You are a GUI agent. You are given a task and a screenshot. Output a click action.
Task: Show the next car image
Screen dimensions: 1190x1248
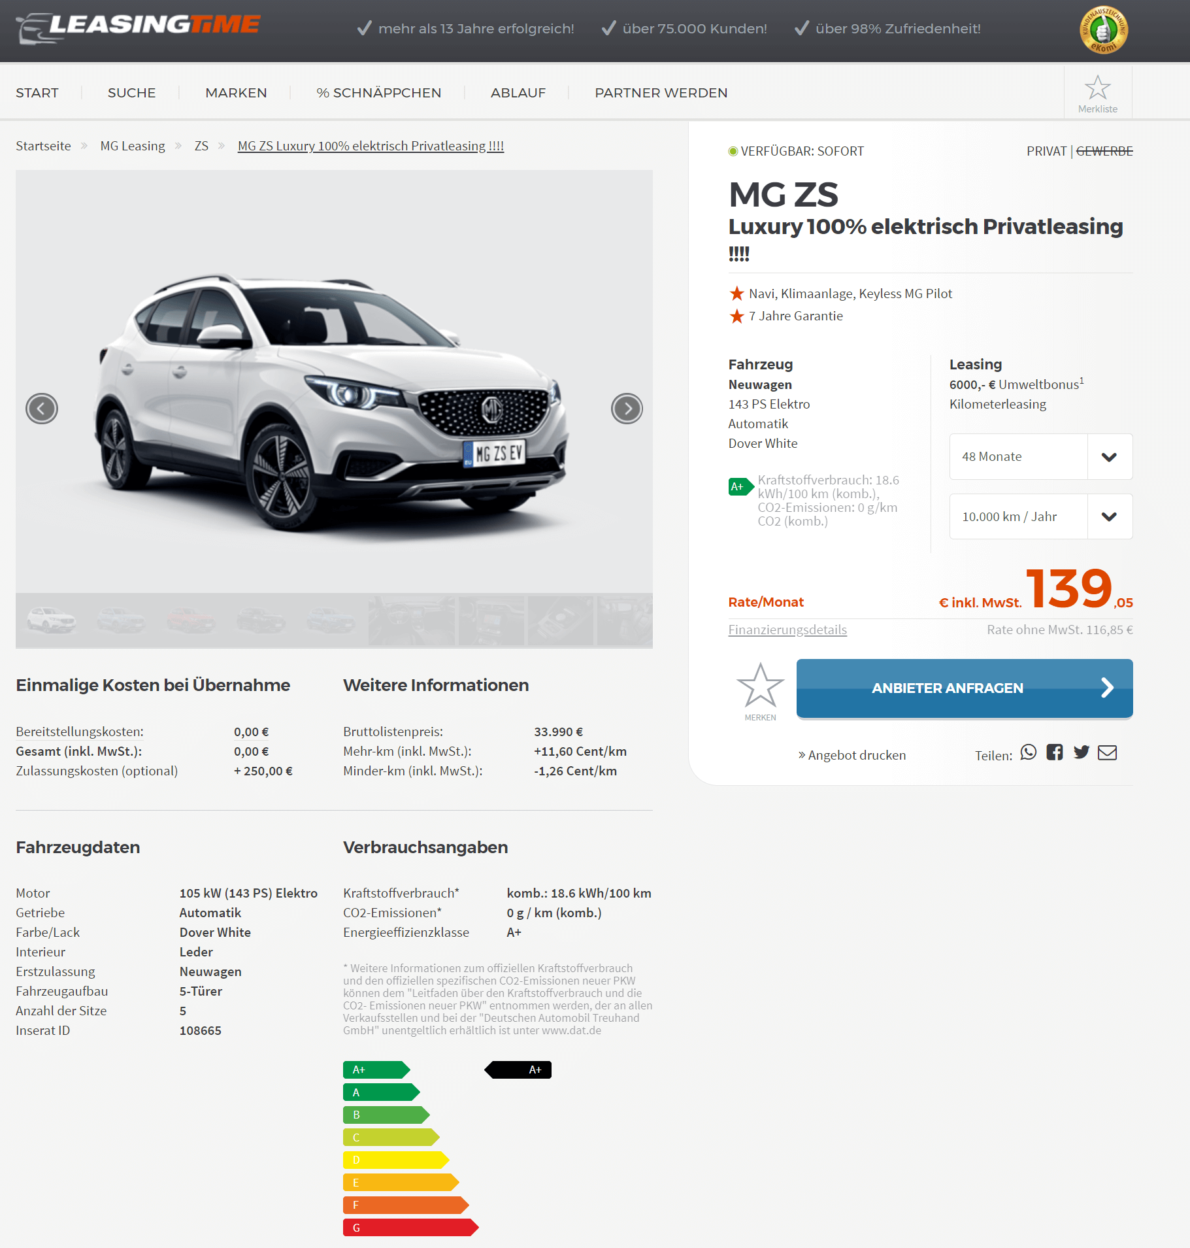[x=627, y=409]
